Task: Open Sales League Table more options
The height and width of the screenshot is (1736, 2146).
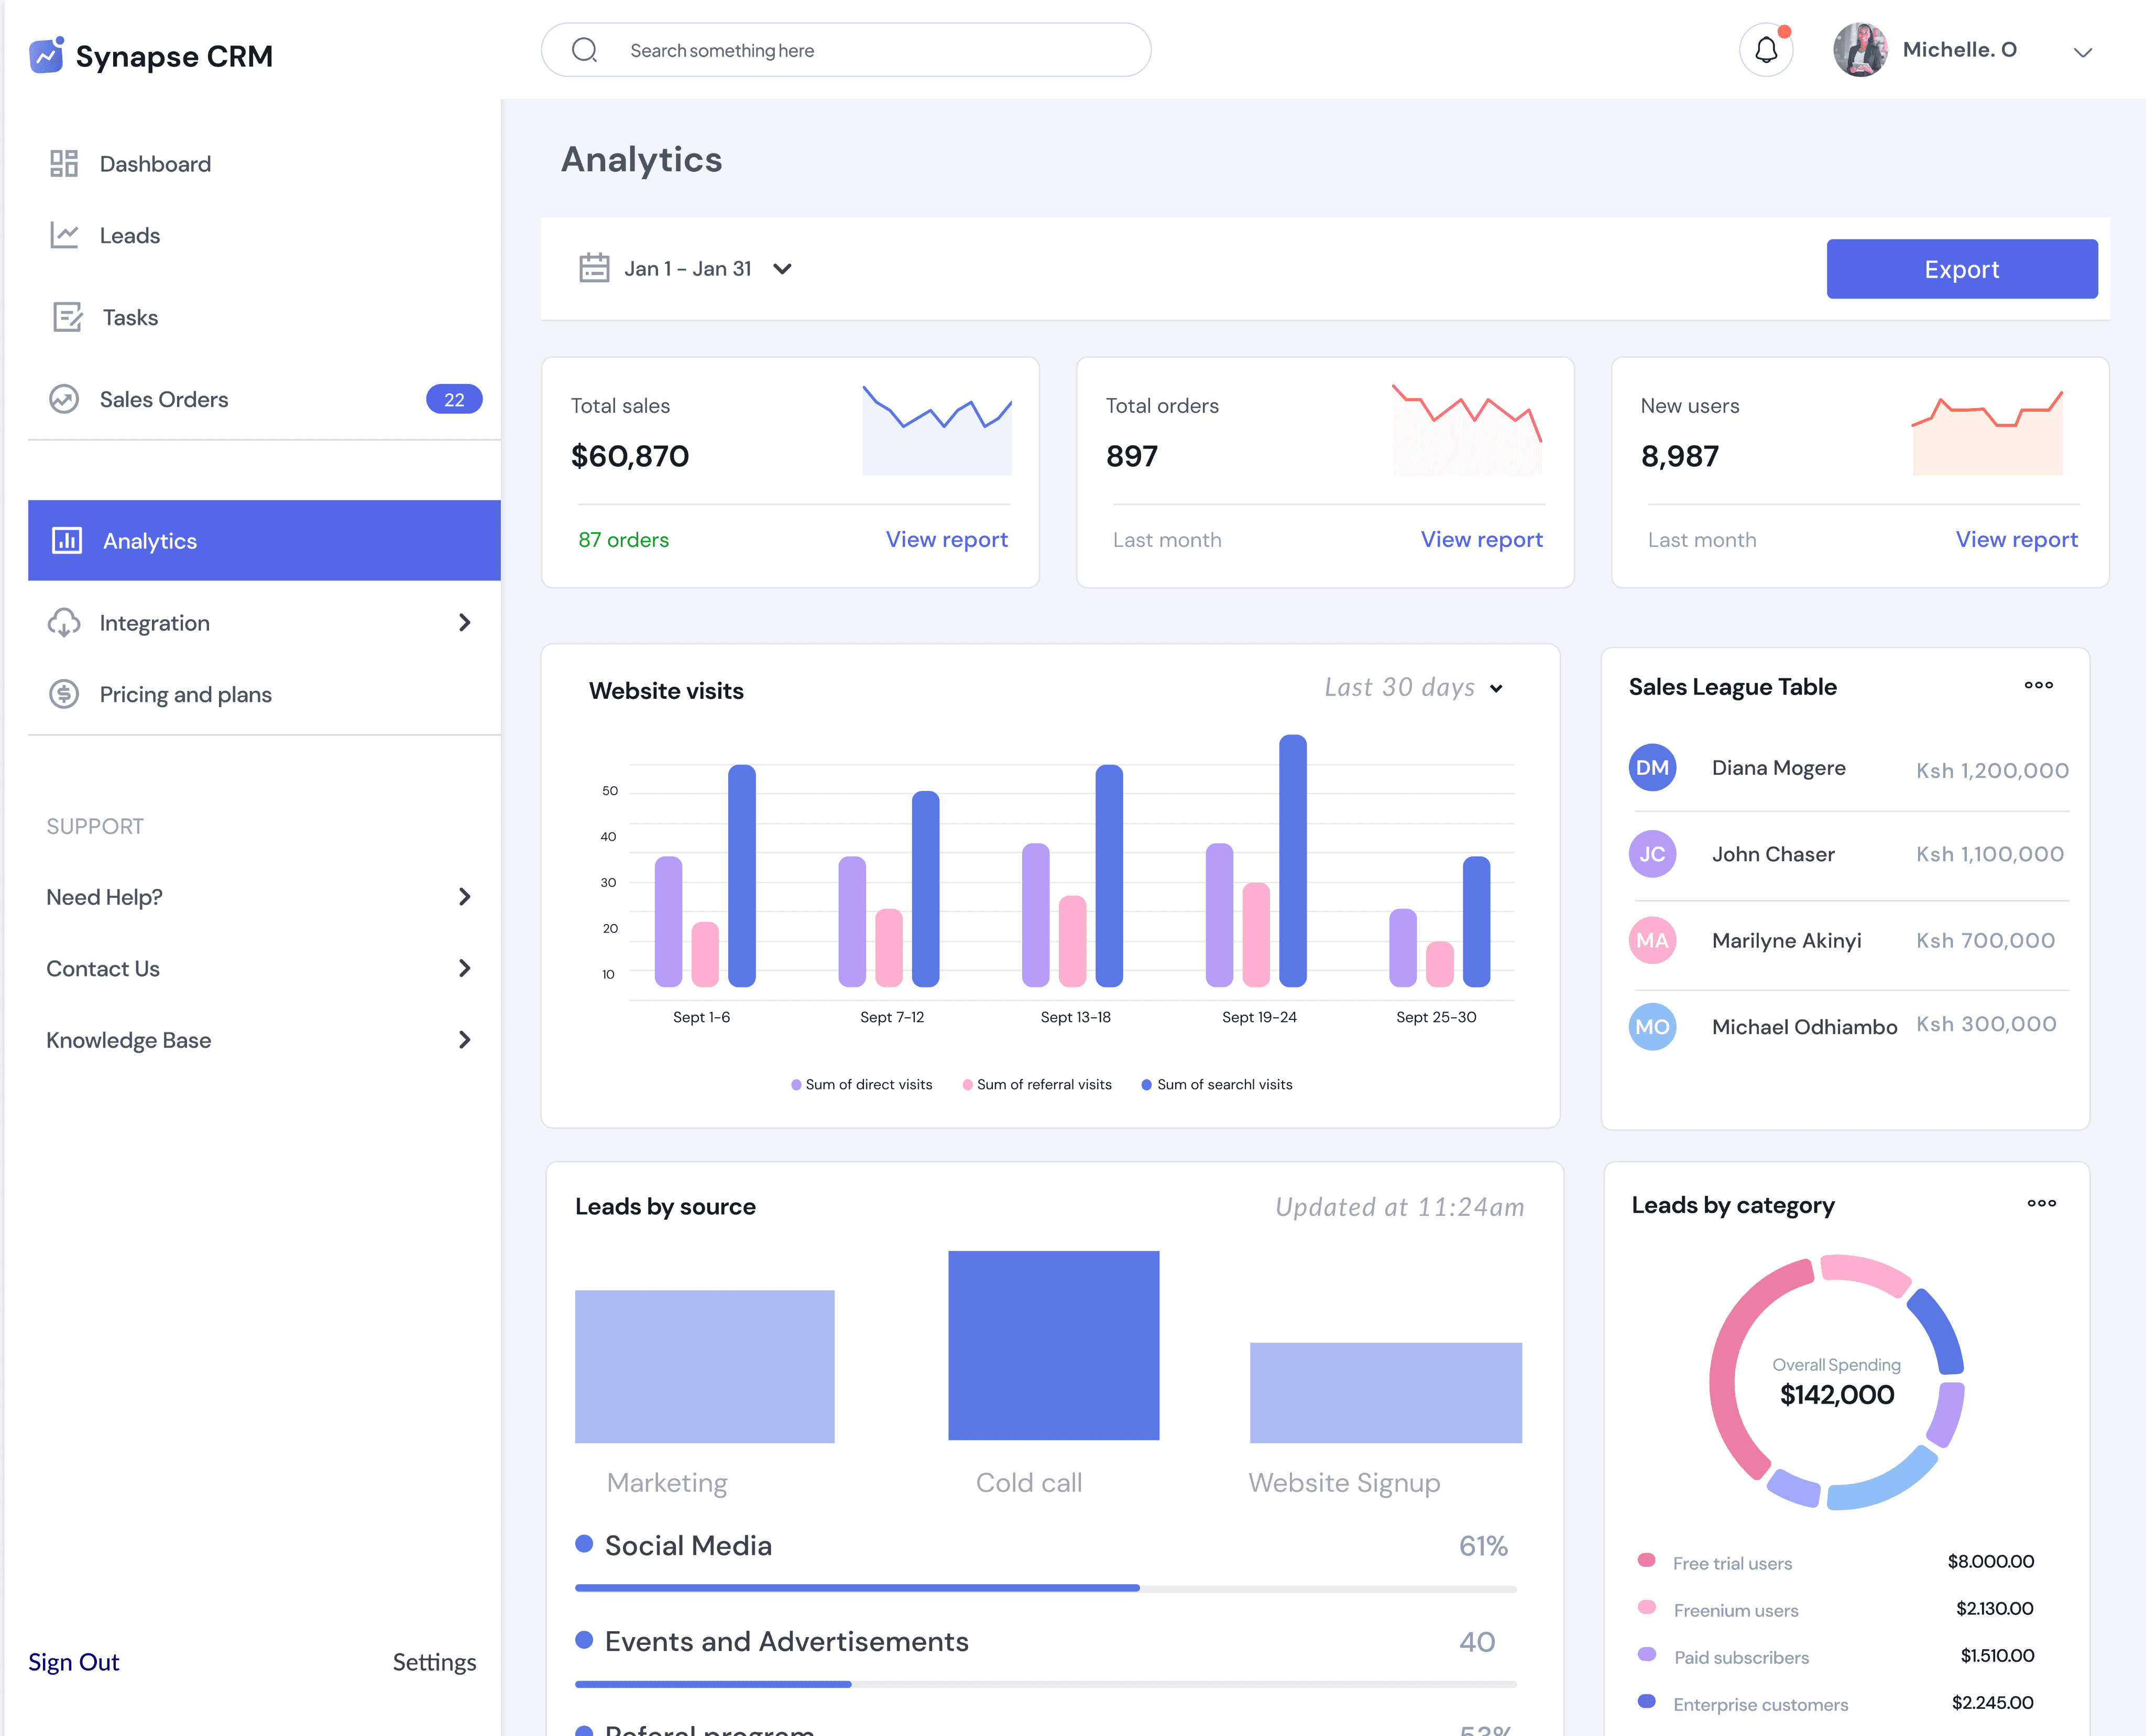Action: point(2039,685)
